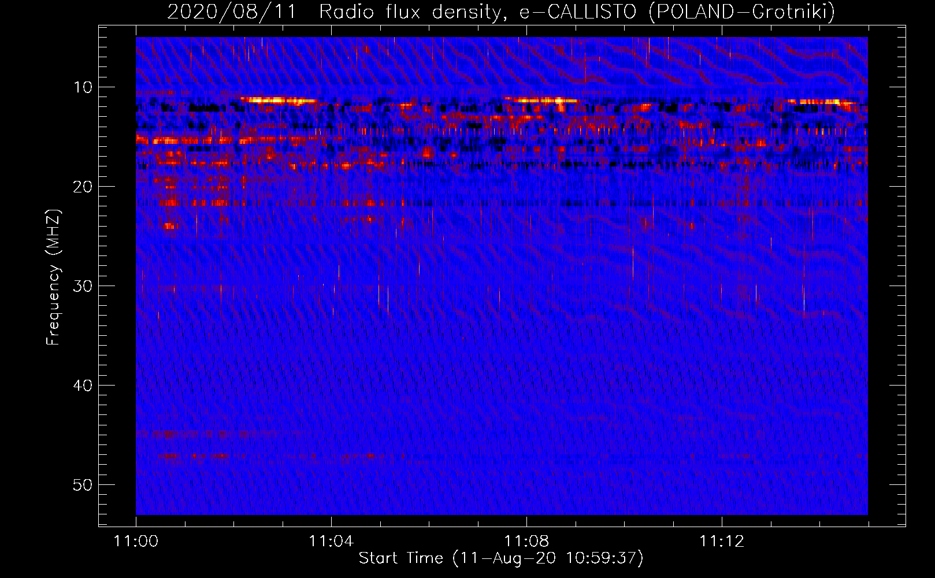
Task: Click the 'Start Time (11-Aug-20 10:59:37)' axis label
Action: point(501,558)
